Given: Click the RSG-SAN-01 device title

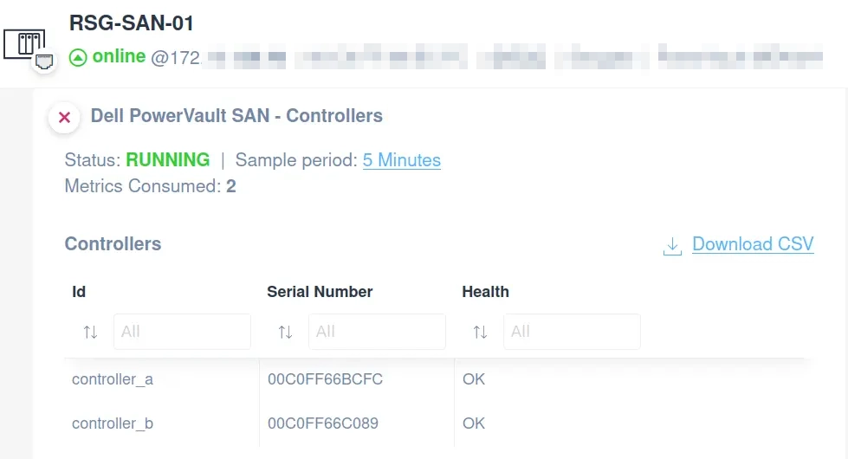Looking at the screenshot, I should pyautogui.click(x=132, y=23).
